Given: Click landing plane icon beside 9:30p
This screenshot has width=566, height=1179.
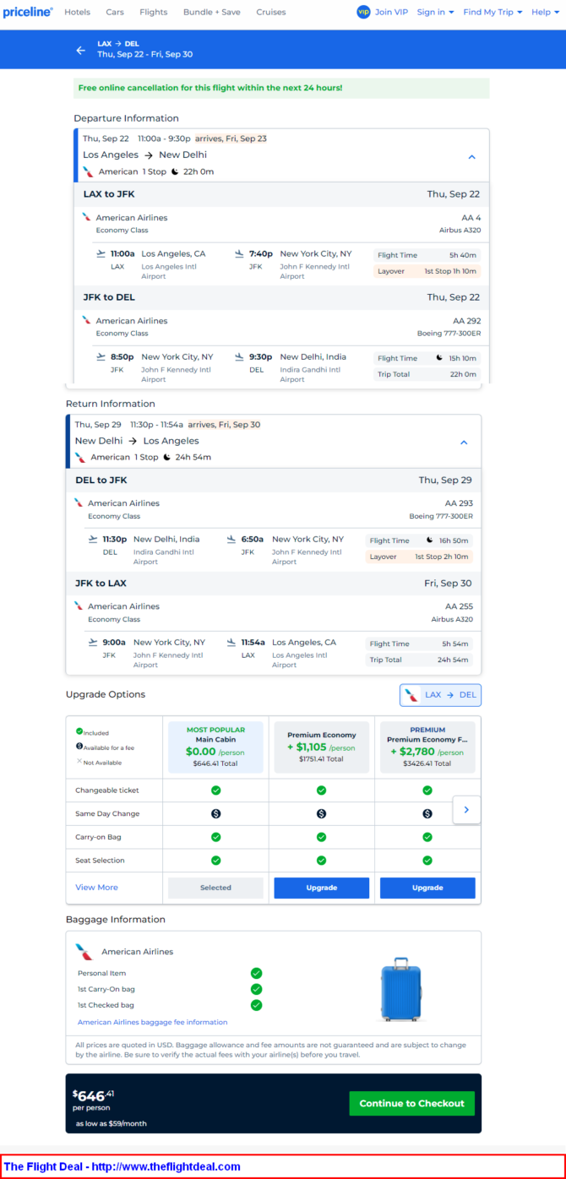Looking at the screenshot, I should click(240, 356).
